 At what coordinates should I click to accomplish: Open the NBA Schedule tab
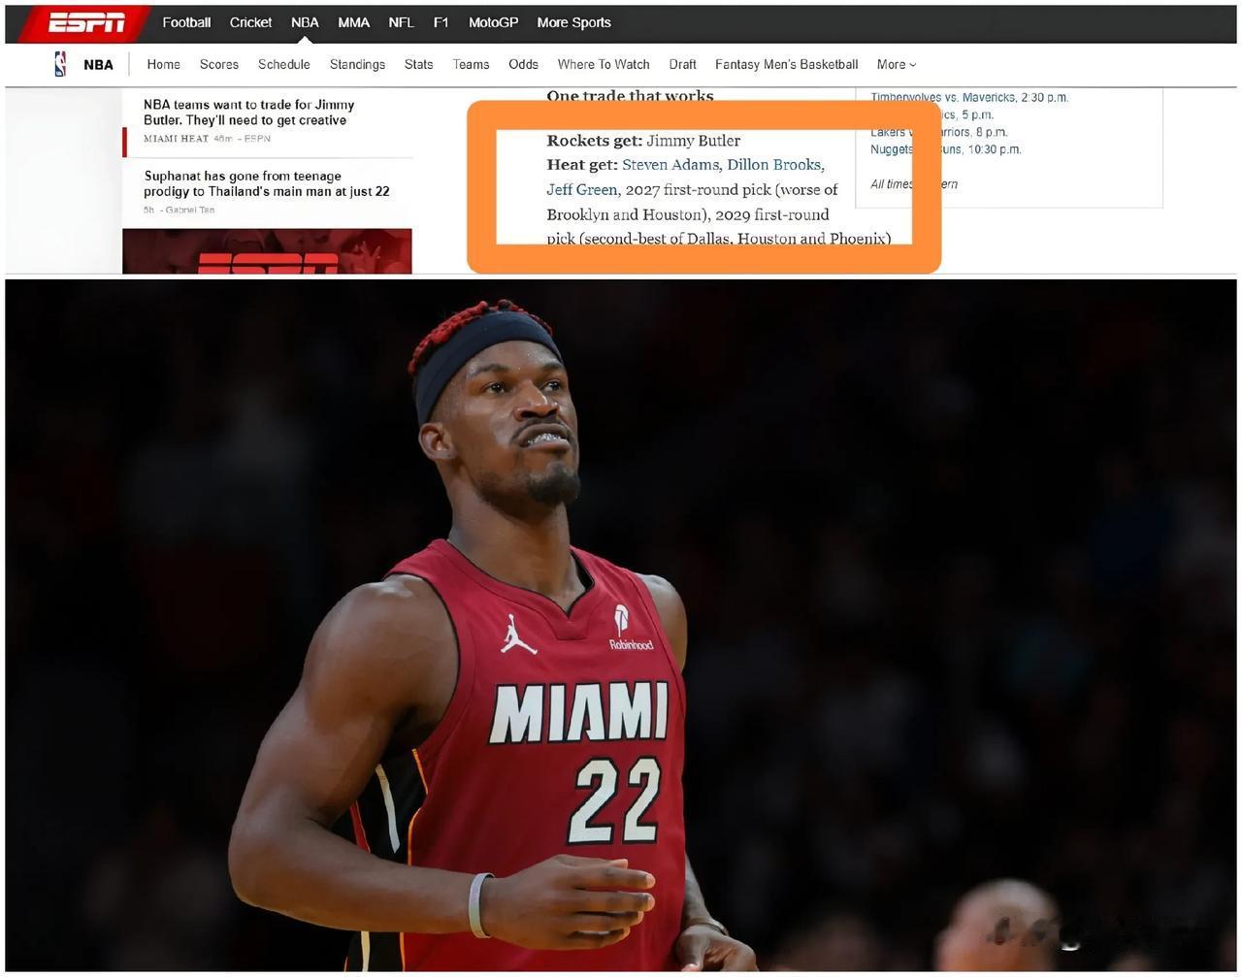pyautogui.click(x=283, y=64)
